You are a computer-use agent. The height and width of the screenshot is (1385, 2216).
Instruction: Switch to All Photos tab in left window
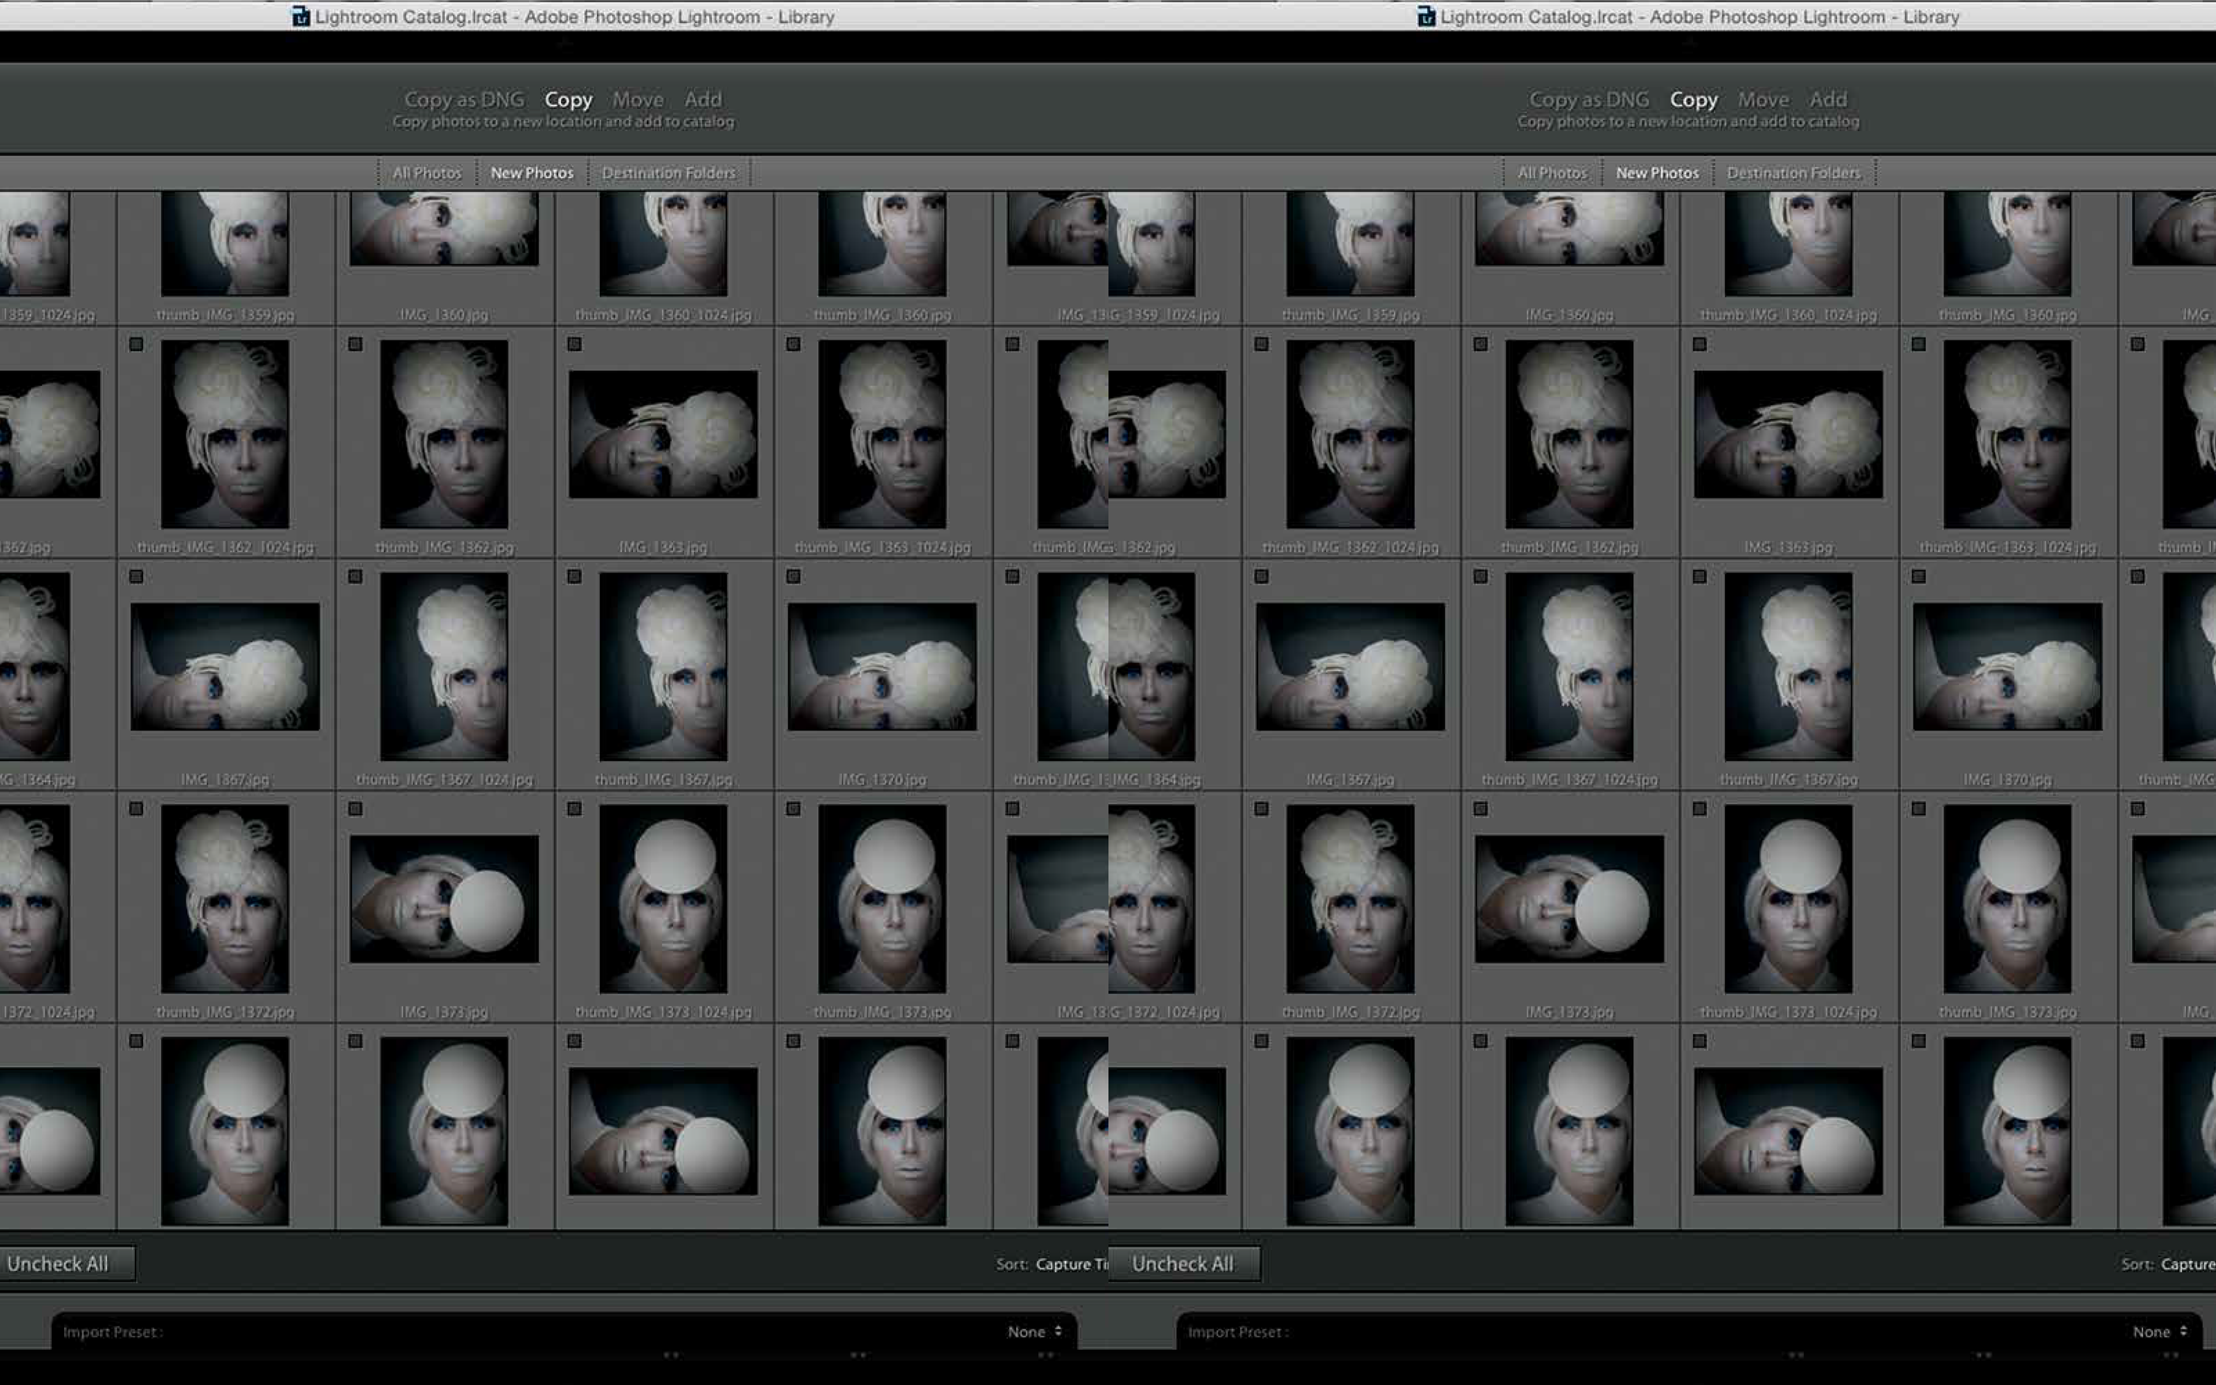[x=426, y=173]
